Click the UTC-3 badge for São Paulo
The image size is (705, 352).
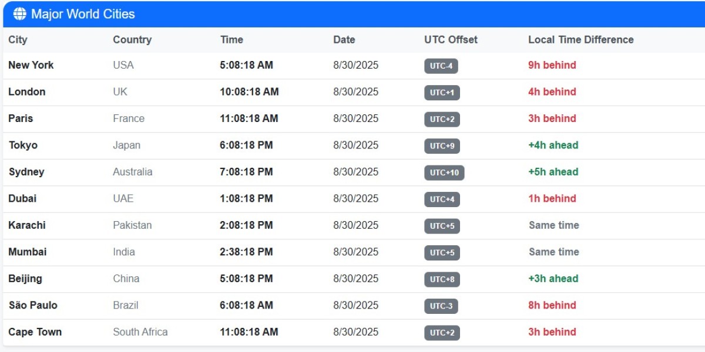coord(441,306)
